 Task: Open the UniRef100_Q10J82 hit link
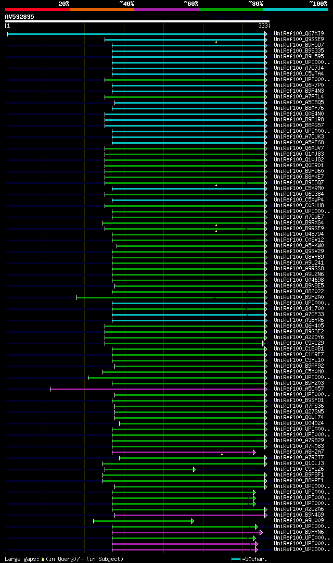299,160
